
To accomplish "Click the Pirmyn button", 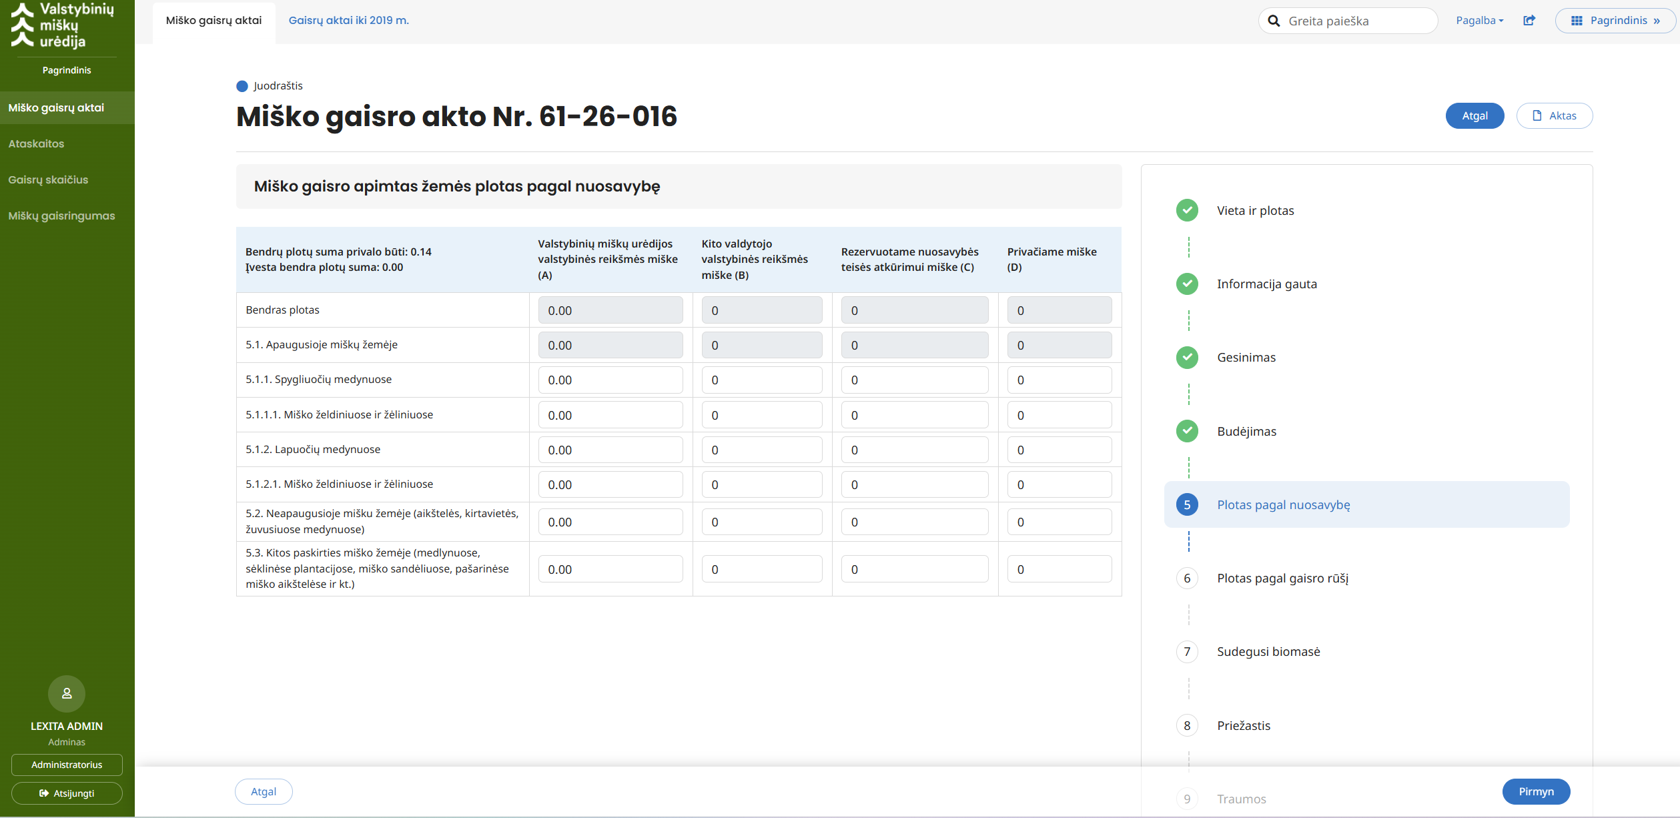I will click(1536, 792).
